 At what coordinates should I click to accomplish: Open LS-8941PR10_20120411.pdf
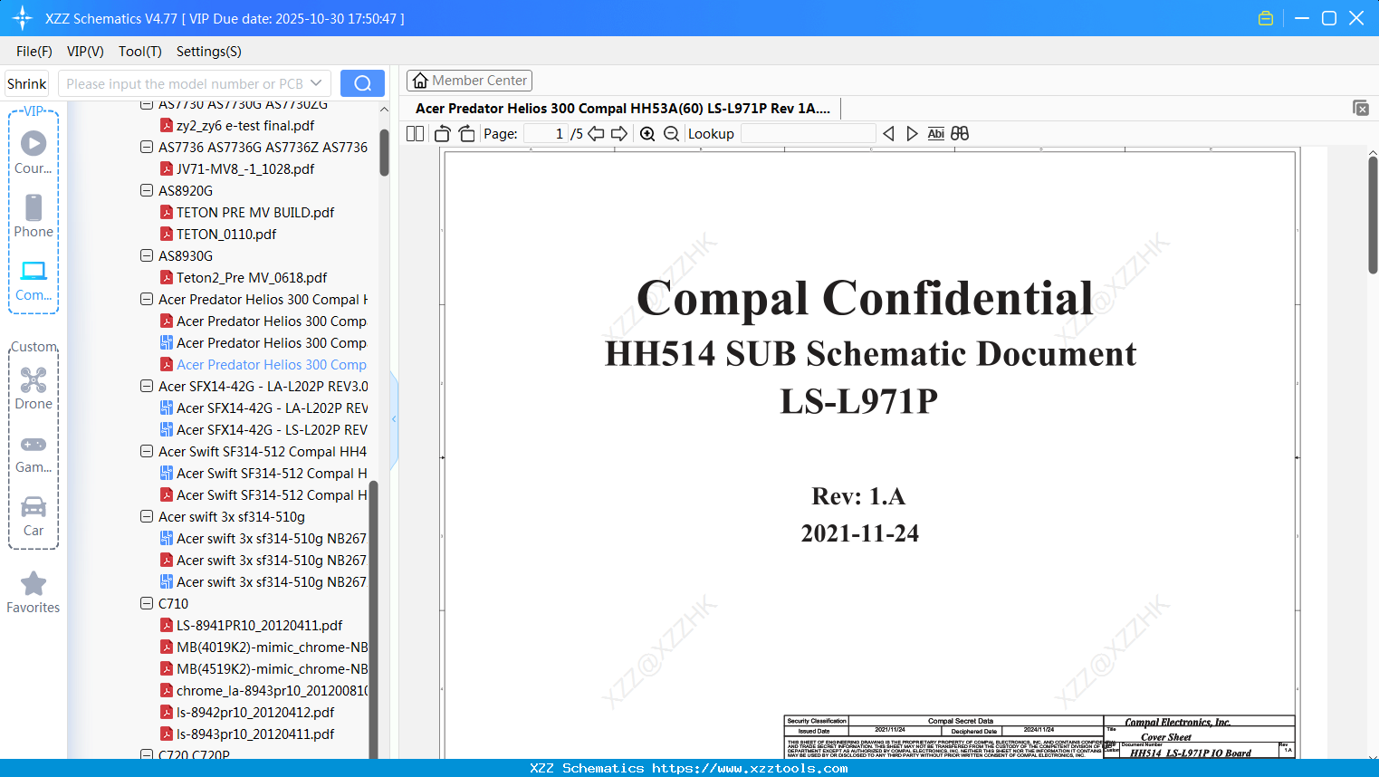click(x=259, y=625)
